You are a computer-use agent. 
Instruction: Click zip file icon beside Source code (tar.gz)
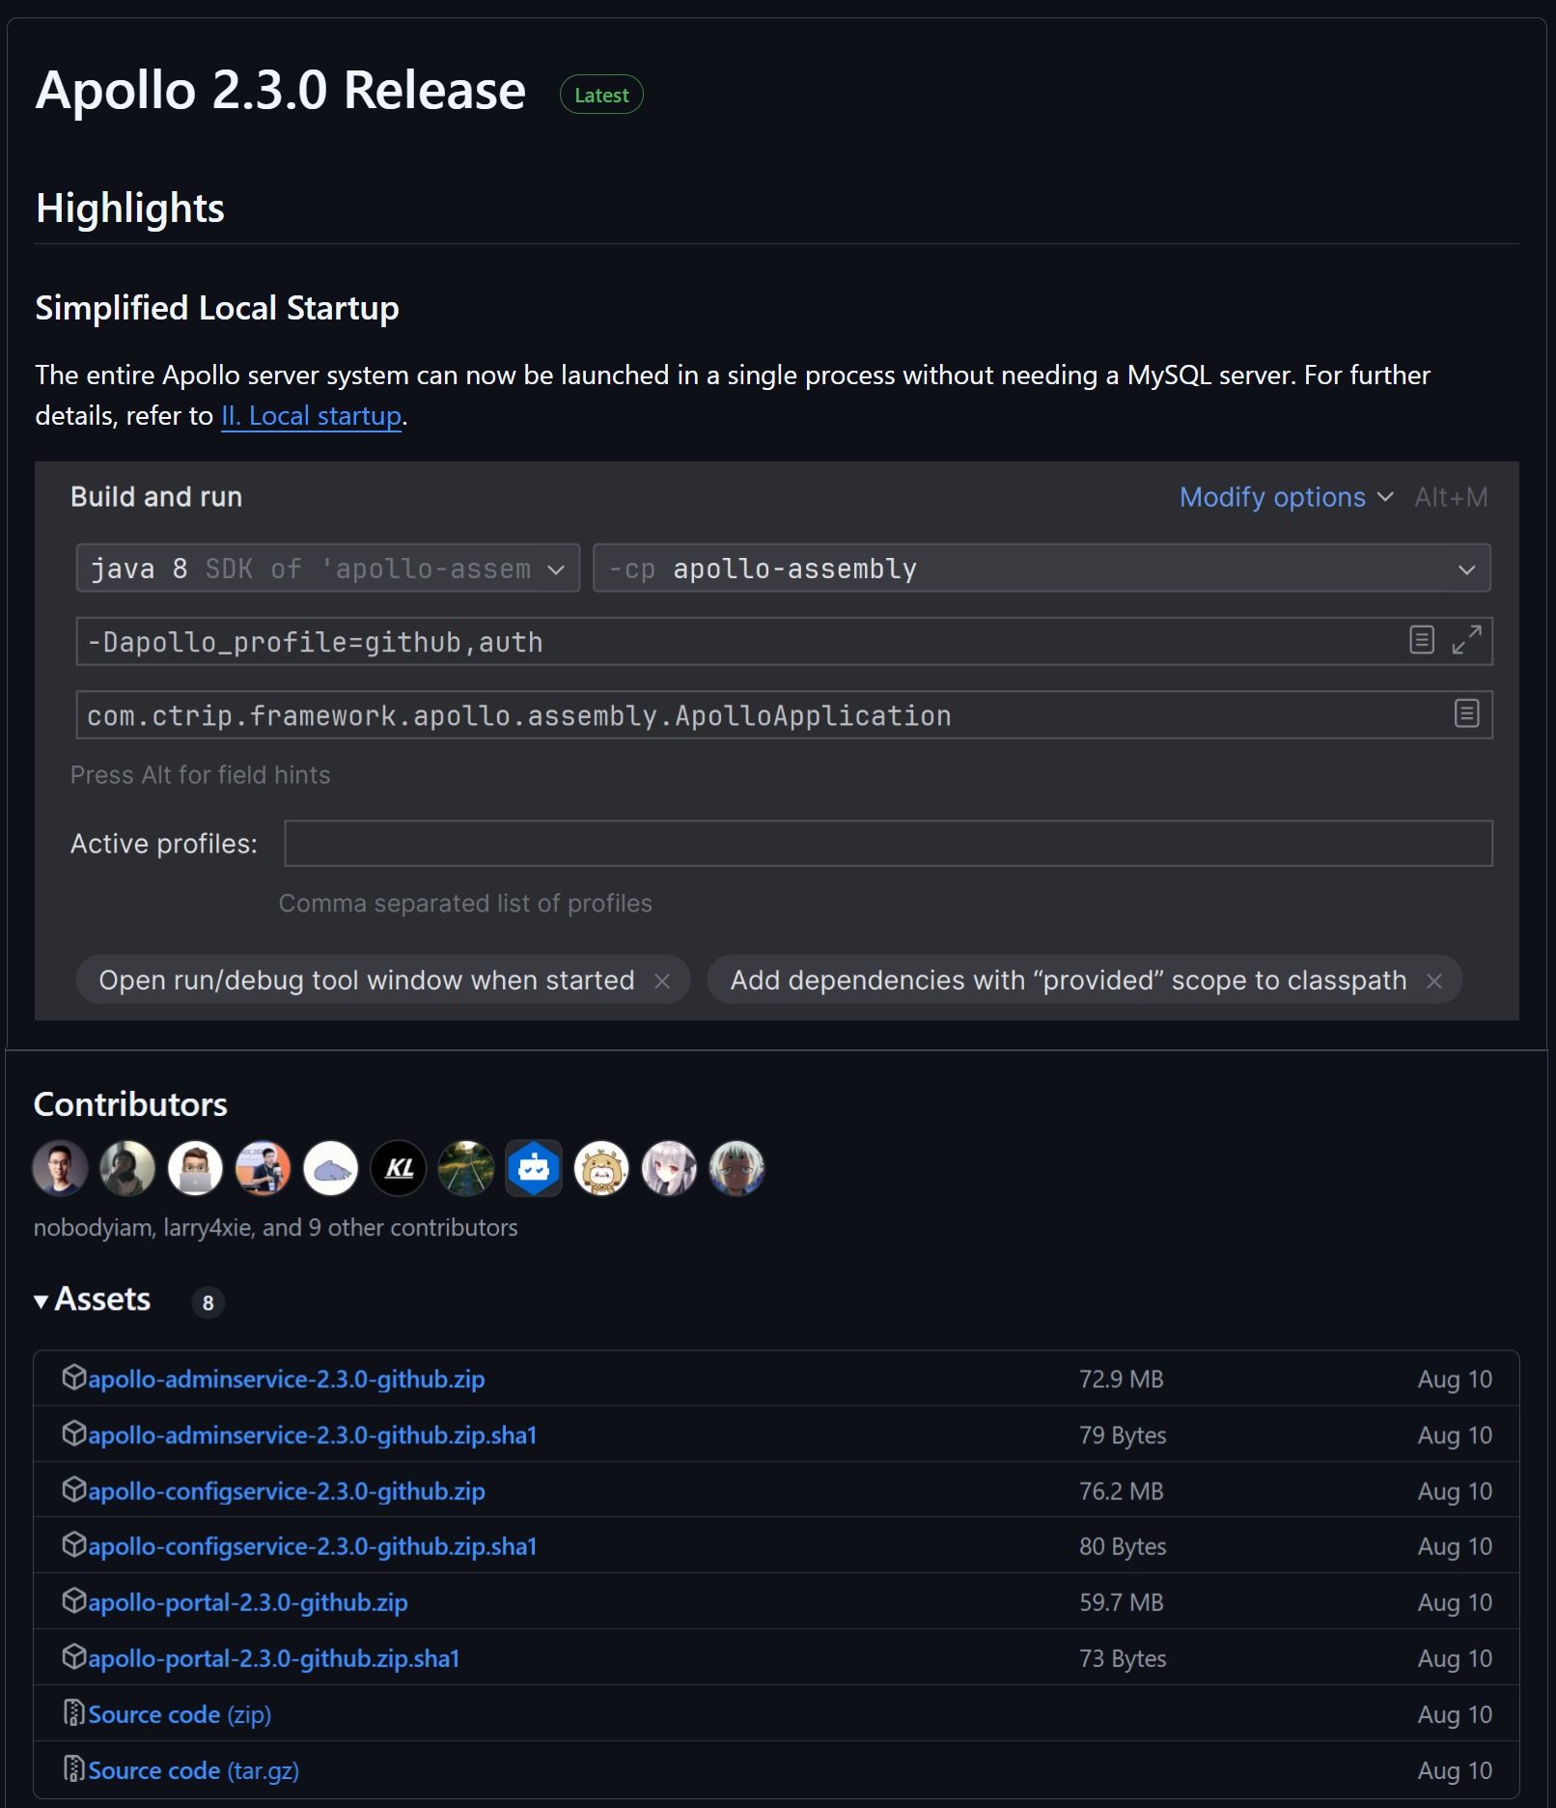click(74, 1768)
